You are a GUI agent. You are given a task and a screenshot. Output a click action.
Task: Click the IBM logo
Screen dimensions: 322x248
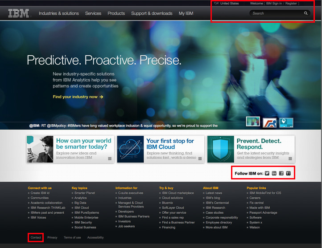18,13
